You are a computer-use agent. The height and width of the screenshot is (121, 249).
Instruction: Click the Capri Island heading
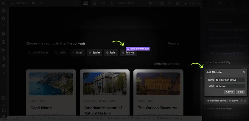[41, 108]
